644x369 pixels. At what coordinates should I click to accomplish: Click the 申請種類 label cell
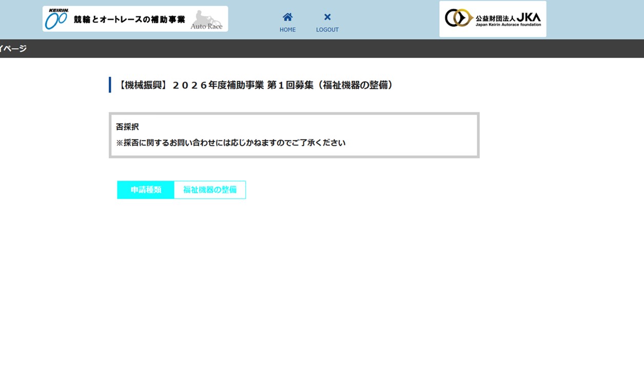pyautogui.click(x=146, y=190)
